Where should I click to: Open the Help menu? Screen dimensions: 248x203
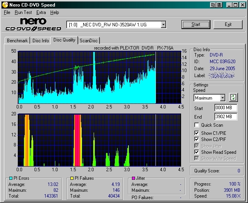point(55,12)
